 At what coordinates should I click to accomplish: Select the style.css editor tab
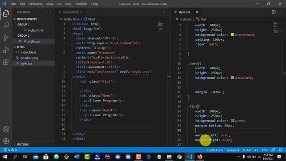point(184,12)
